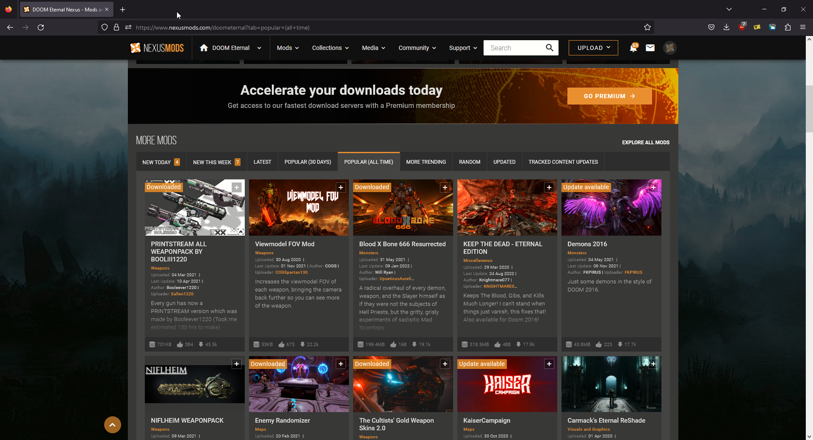
Task: Click the search magnifier icon
Action: 550,48
